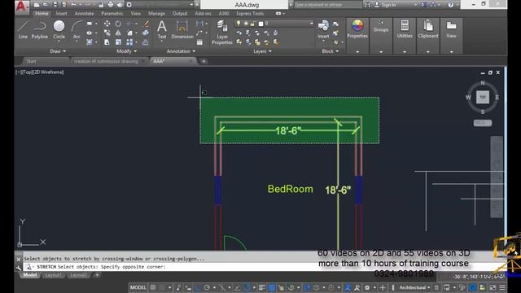Open the Architectural units dropdown
The height and width of the screenshot is (293, 521).
pyautogui.click(x=414, y=287)
